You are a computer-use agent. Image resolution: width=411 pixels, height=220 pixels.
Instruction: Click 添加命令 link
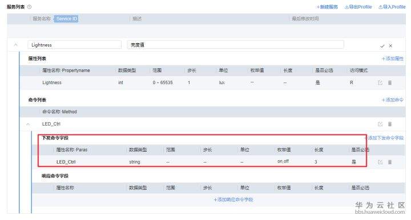click(x=392, y=100)
